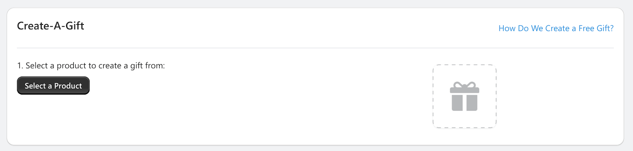The width and height of the screenshot is (633, 151).
Task: Select the gift icon's ribbon bow
Action: [x=464, y=84]
